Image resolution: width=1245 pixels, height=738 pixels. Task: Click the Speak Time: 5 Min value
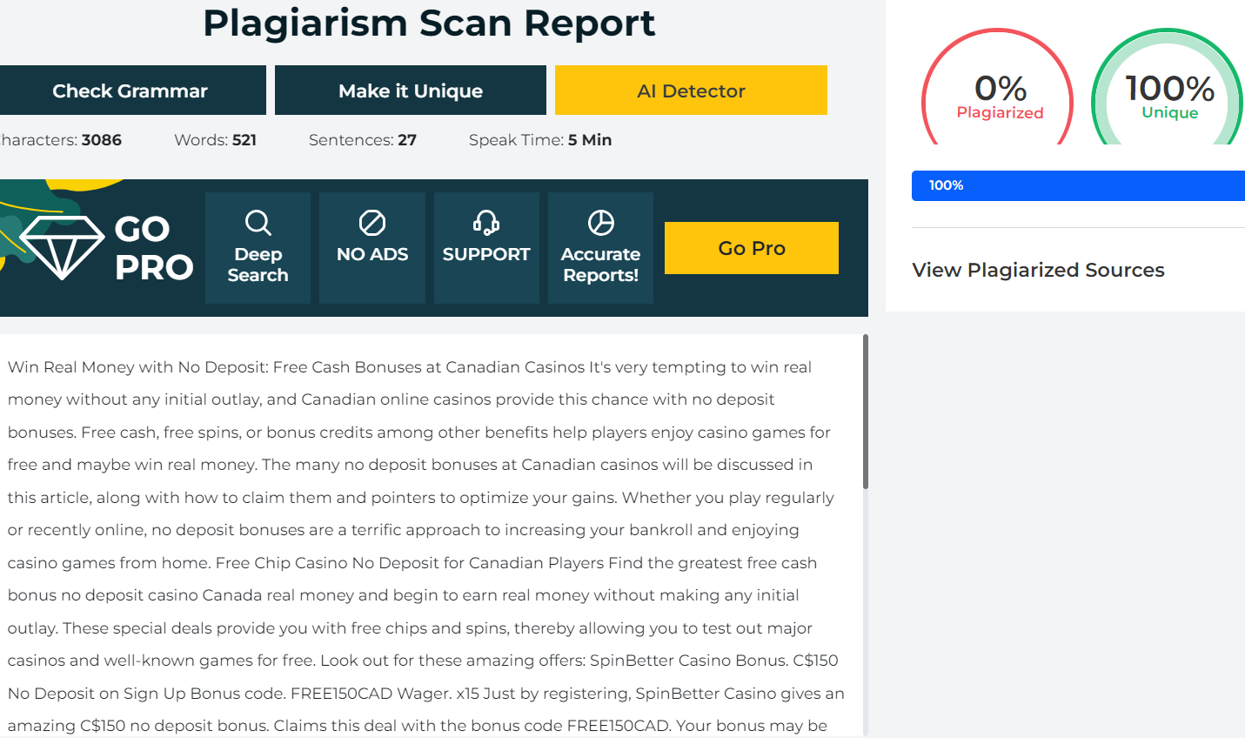click(540, 140)
